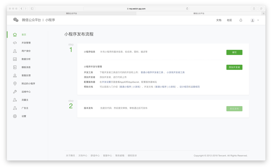Open 社区 in the top navigation
This screenshot has width=272, height=168.
click(229, 20)
